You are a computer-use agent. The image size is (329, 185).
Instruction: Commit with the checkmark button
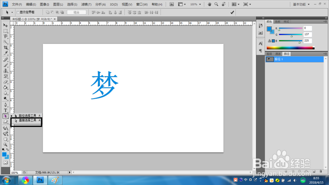click(x=232, y=13)
